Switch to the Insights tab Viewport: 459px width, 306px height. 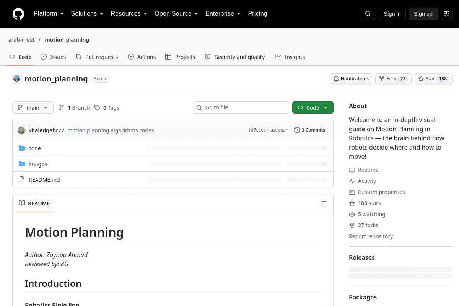pyautogui.click(x=290, y=57)
